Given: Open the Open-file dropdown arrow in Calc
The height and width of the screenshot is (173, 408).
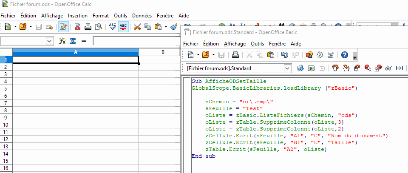Looking at the screenshot, I should 31,27.
